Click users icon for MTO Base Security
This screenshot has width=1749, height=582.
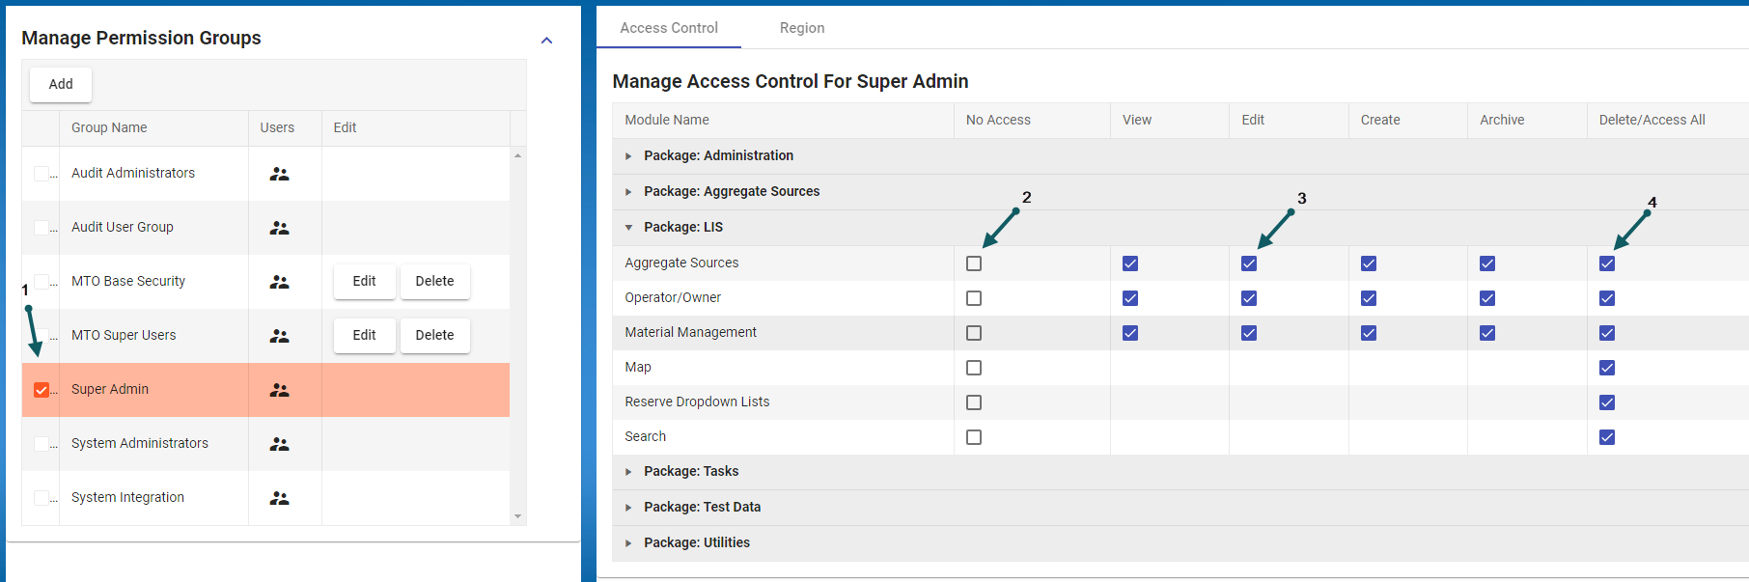tap(279, 282)
